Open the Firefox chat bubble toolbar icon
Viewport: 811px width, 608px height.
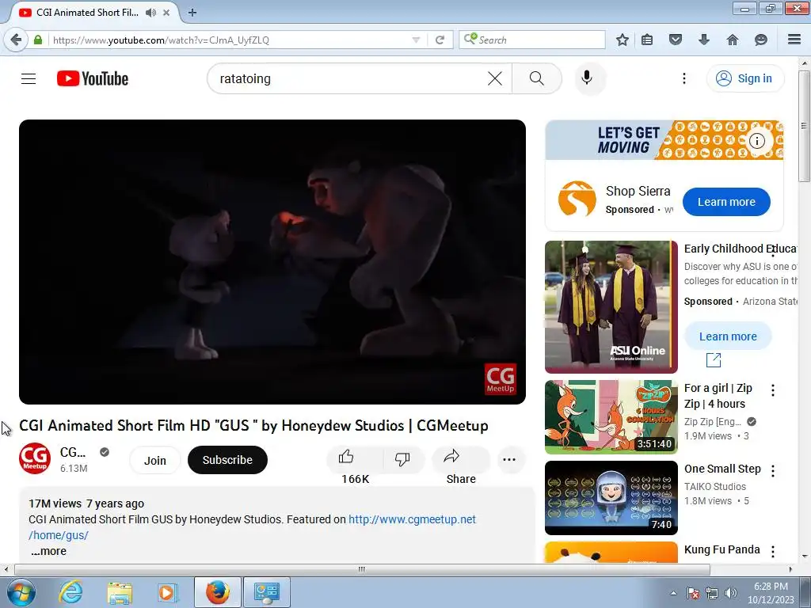761,40
